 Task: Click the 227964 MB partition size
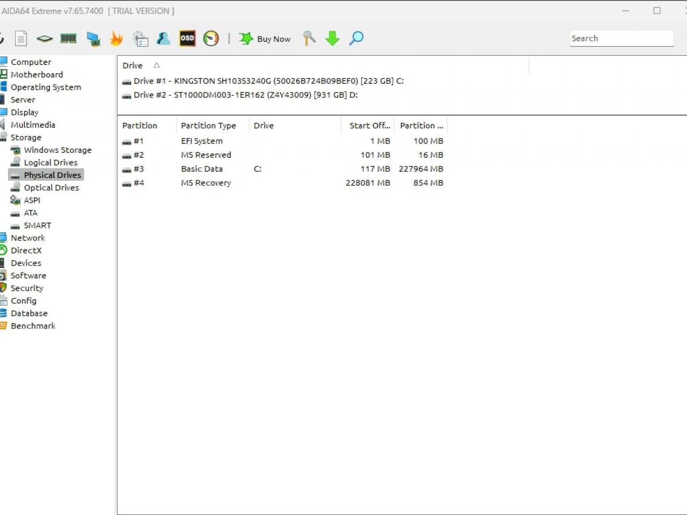[421, 169]
